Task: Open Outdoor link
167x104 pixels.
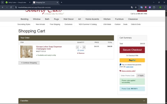Action: click(118, 24)
